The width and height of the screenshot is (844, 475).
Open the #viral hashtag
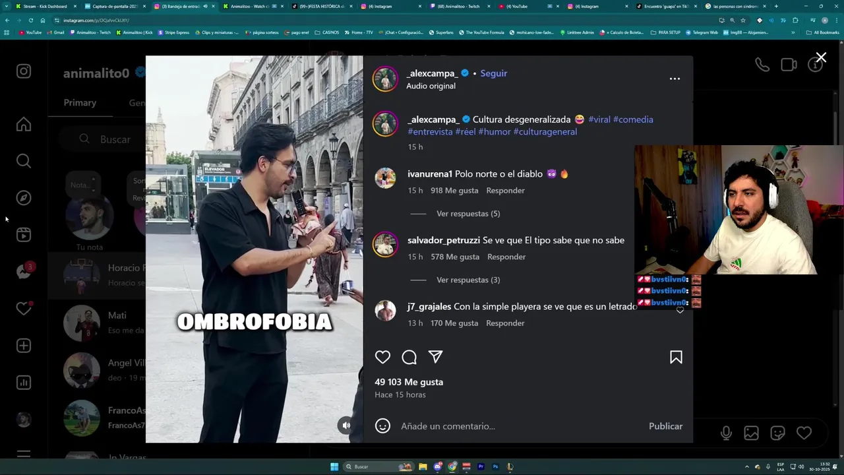[599, 119]
